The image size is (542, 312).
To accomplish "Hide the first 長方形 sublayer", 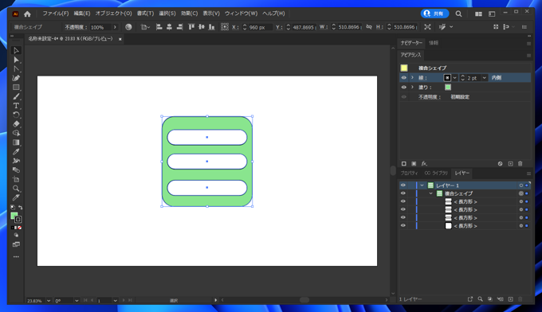I will pos(403,201).
